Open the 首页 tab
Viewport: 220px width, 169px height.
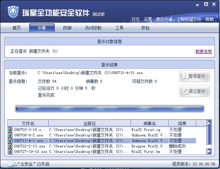(16, 28)
